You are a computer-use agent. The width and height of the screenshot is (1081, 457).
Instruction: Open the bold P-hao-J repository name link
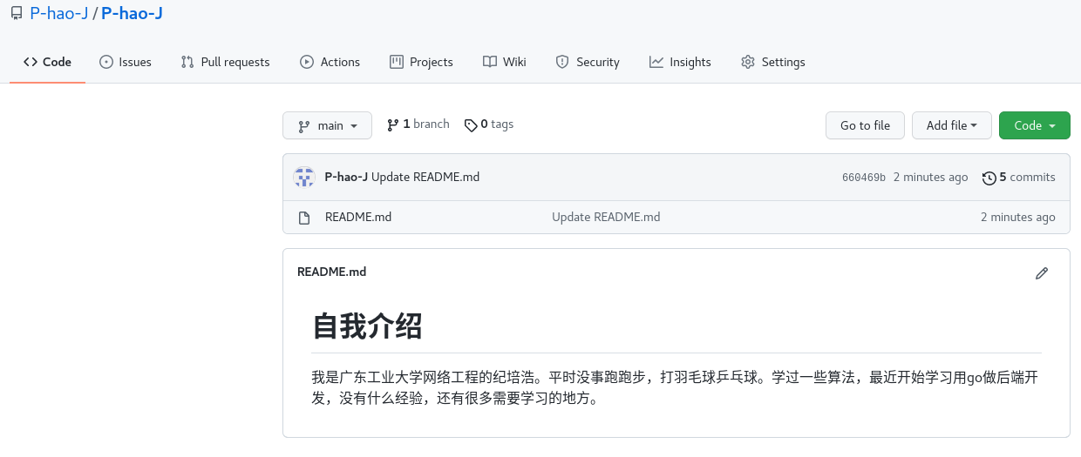(x=132, y=14)
